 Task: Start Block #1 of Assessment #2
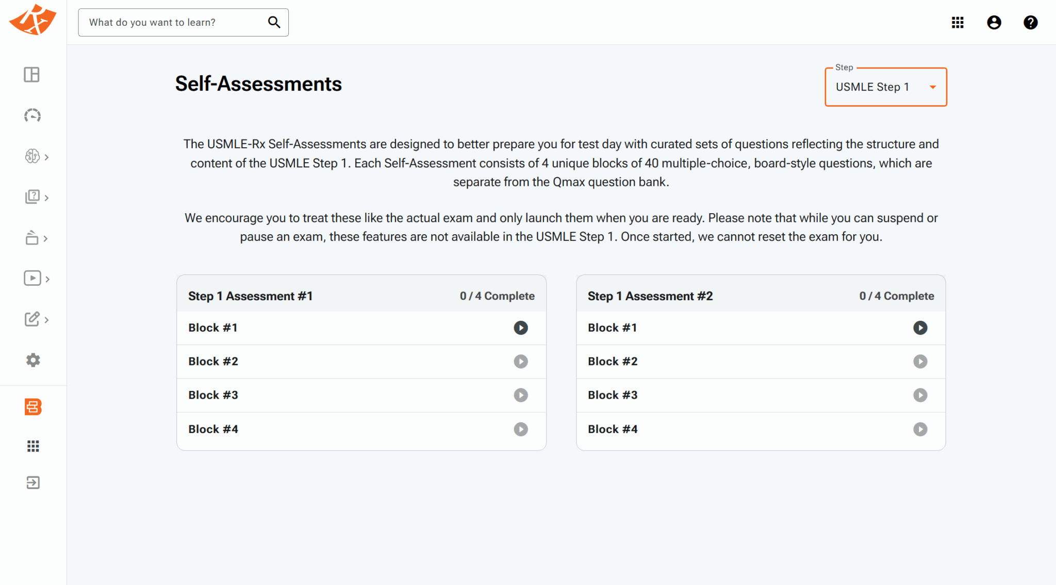click(x=920, y=328)
